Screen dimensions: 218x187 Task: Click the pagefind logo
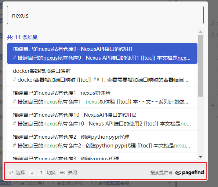(x=189, y=173)
